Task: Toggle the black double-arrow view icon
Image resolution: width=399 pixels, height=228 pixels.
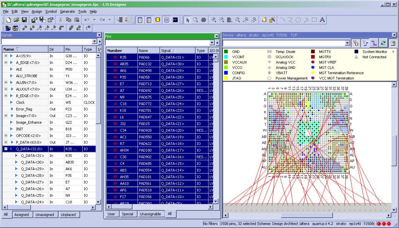Action: pyautogui.click(x=175, y=20)
